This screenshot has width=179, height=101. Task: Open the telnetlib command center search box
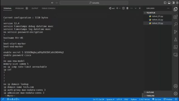click(x=94, y=3)
